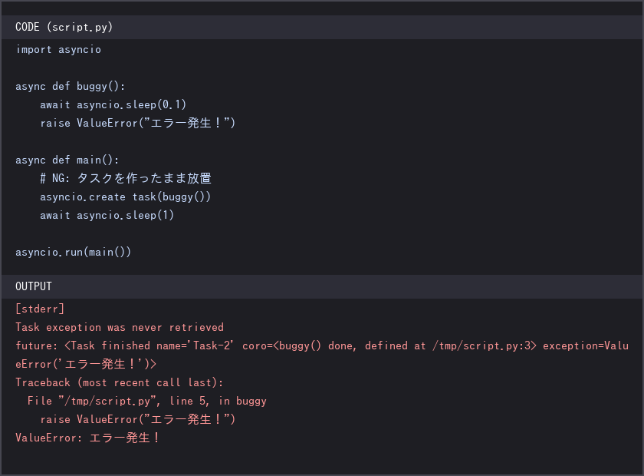Click the await asyncio.sleep(0.1) line

pos(113,105)
